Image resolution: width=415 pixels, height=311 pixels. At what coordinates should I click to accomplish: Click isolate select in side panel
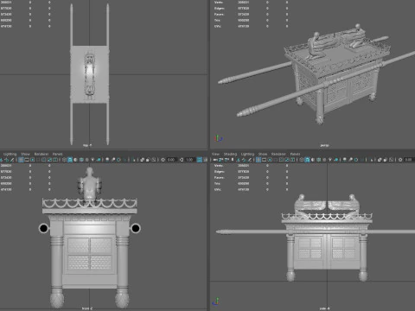pyautogui.click(x=371, y=160)
